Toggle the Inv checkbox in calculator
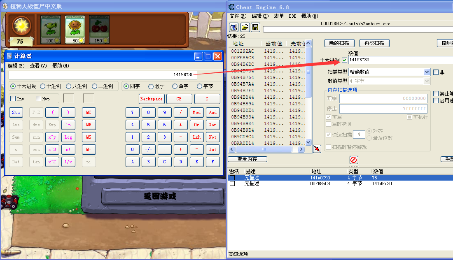Viewport: 453px width, 260px height. click(x=13, y=99)
